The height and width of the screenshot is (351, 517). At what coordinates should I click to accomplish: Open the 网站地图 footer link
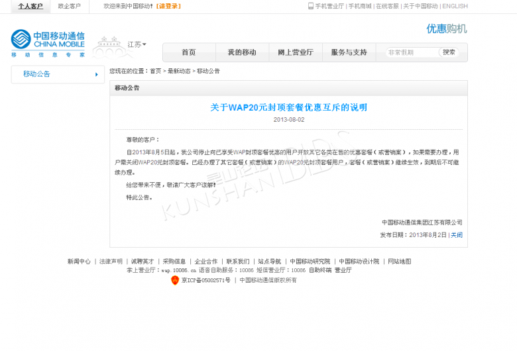click(x=400, y=262)
